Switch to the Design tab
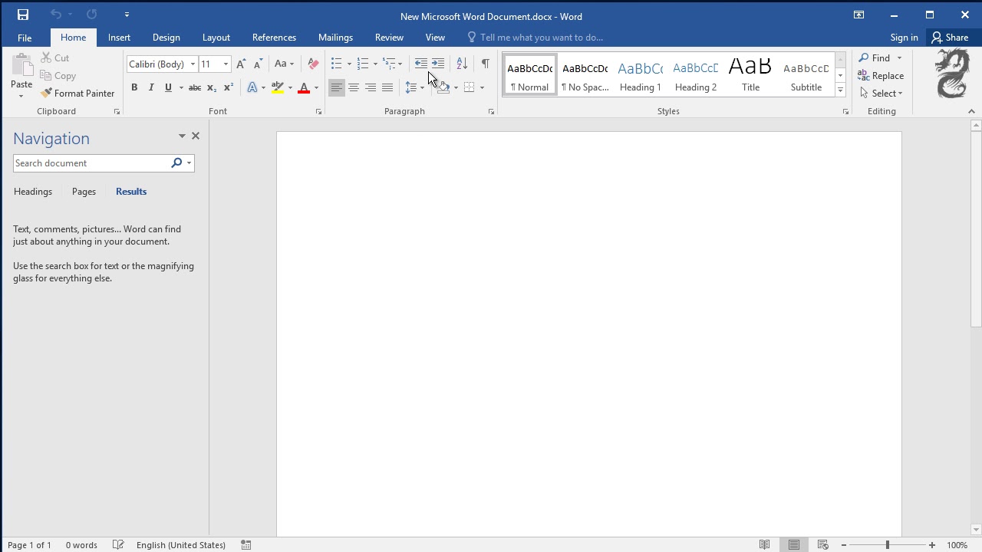Screen dimensions: 982x552 point(166,38)
